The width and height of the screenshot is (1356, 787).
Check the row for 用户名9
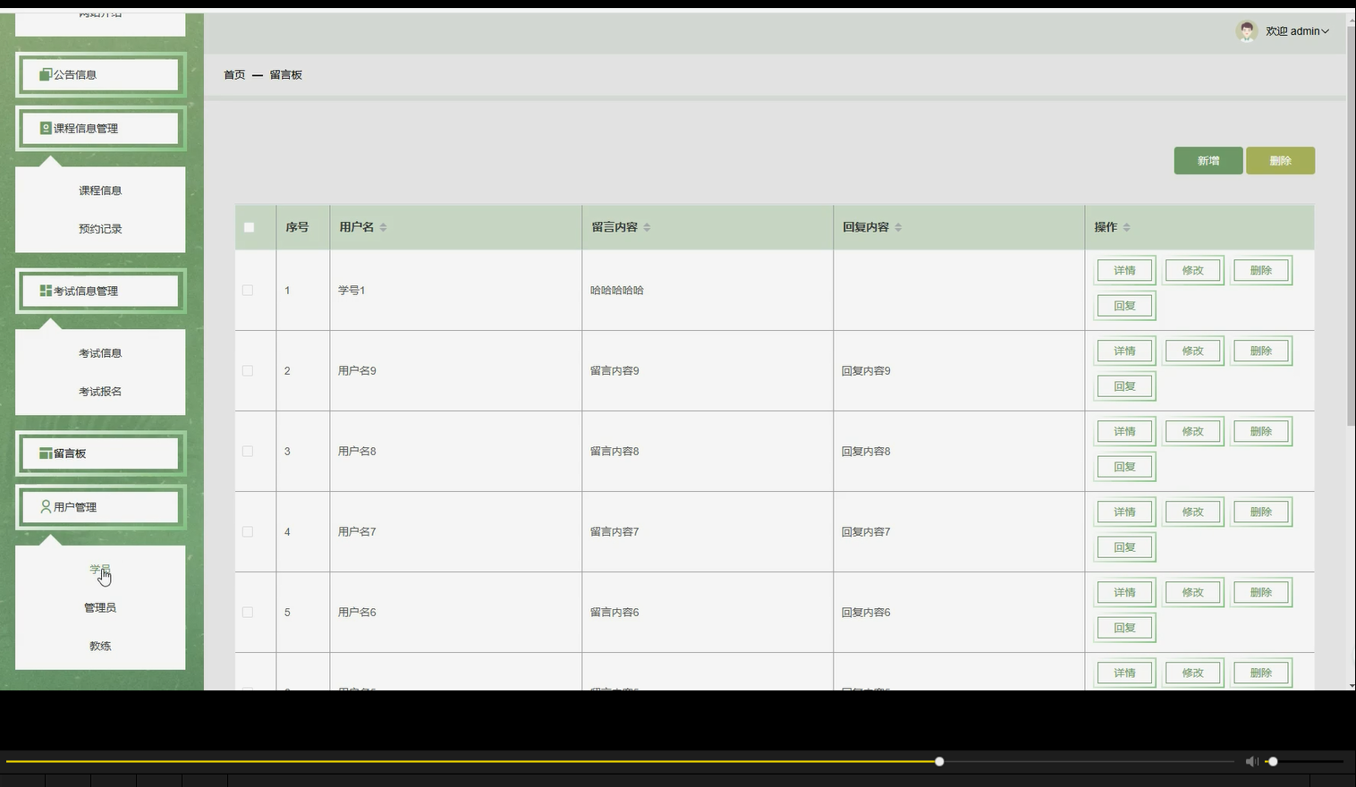pyautogui.click(x=248, y=370)
